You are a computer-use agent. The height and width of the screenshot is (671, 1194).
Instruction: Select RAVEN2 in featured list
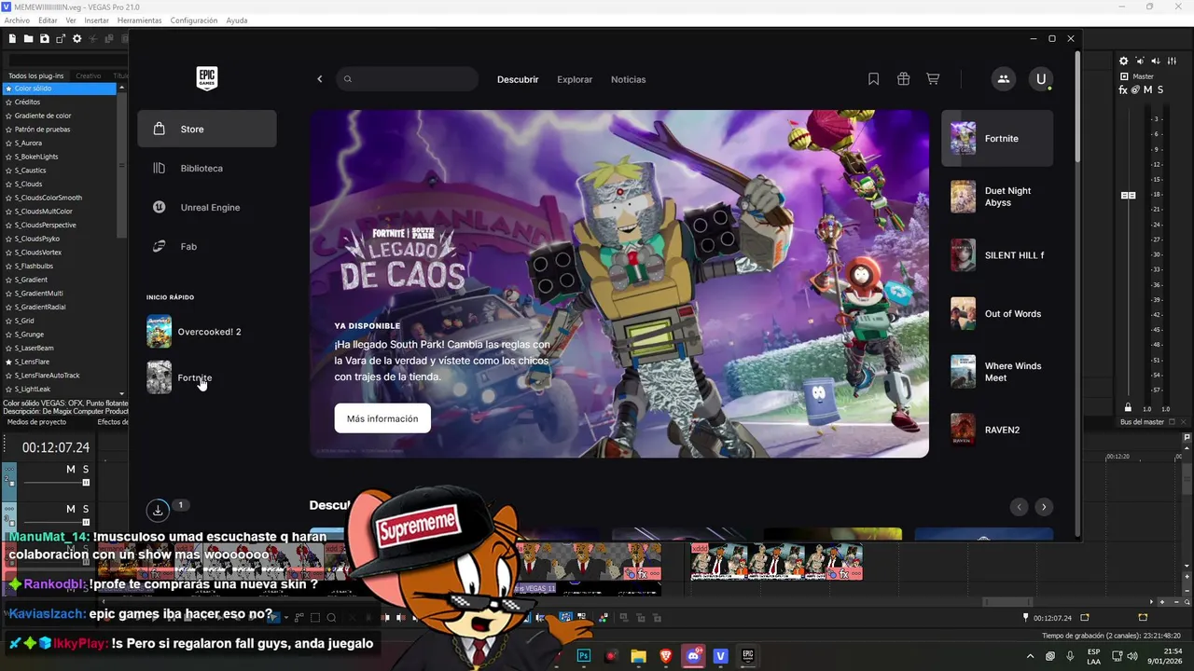(997, 430)
